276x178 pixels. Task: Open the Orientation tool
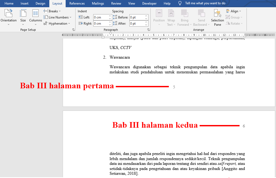[9, 17]
